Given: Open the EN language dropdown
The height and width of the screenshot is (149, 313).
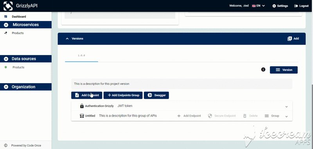Looking at the screenshot, I should pos(258,6).
